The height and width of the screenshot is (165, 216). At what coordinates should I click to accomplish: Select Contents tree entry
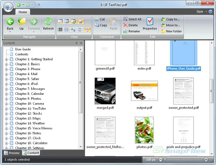click(22, 54)
